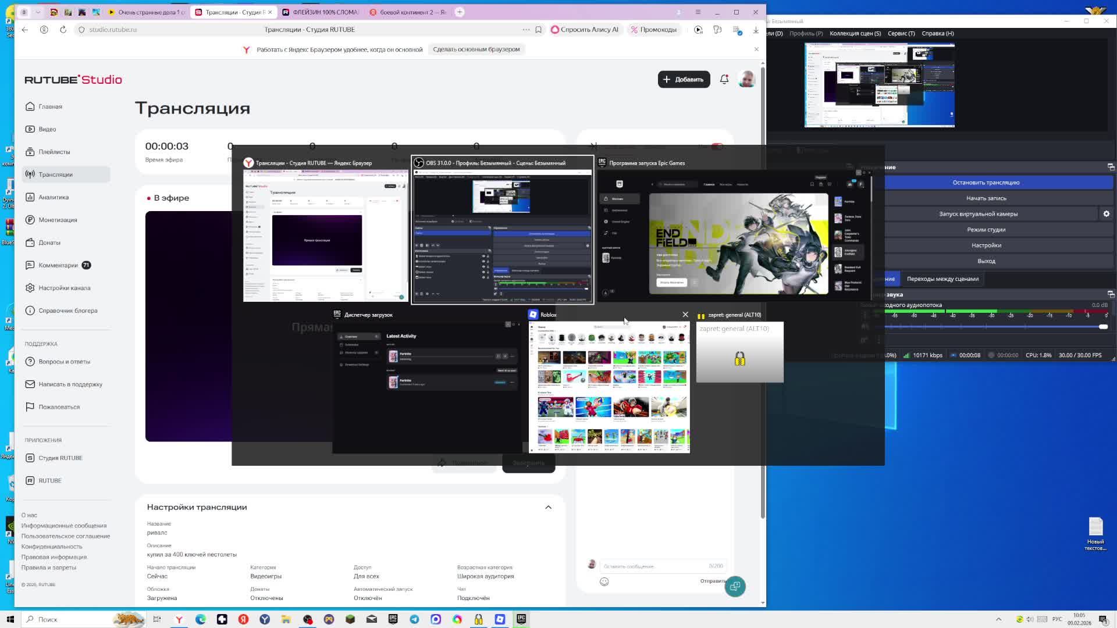Collapse Настройки трансляции section
This screenshot has width=1117, height=628.
pyautogui.click(x=548, y=507)
